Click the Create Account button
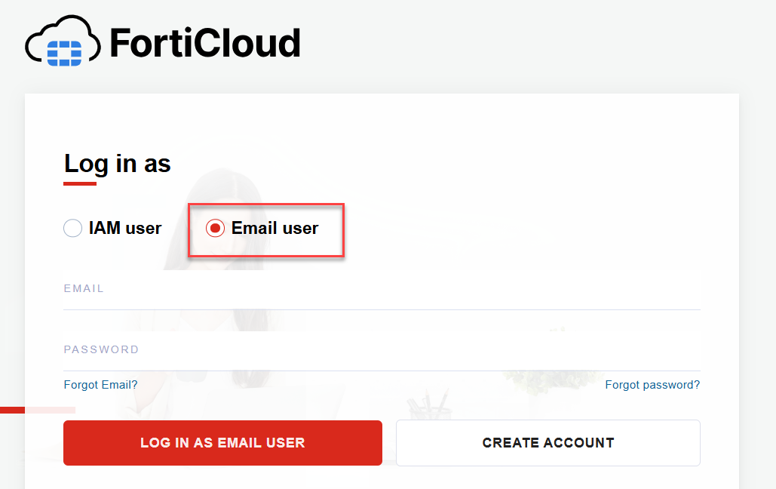Screen dimensions: 776x489 (x=548, y=443)
